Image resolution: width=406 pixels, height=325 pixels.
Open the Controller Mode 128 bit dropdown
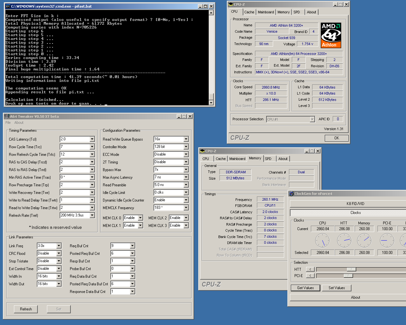(x=186, y=147)
